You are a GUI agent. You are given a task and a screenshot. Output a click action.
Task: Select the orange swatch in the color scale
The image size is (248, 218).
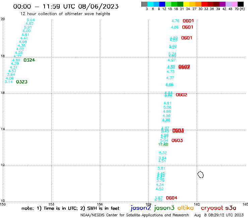(x=198, y=4)
